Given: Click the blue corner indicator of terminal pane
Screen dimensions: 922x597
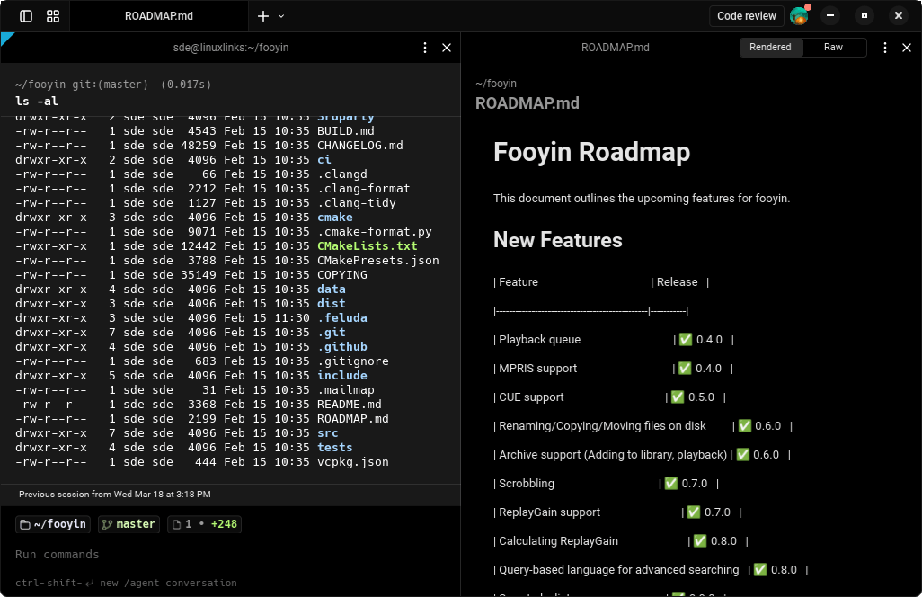Looking at the screenshot, I should 5,37.
